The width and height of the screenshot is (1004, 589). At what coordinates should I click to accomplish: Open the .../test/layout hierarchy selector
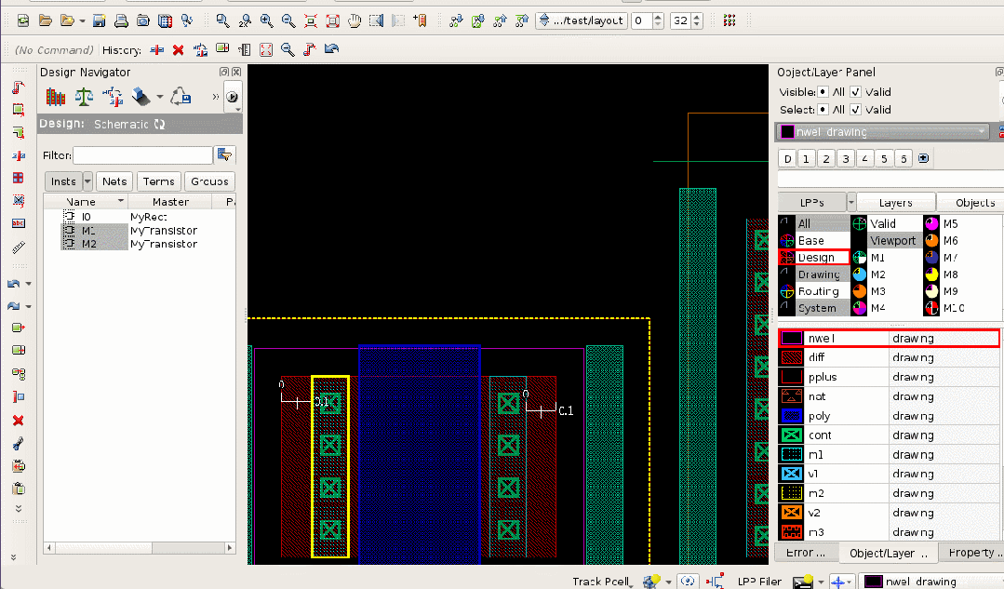[x=581, y=20]
